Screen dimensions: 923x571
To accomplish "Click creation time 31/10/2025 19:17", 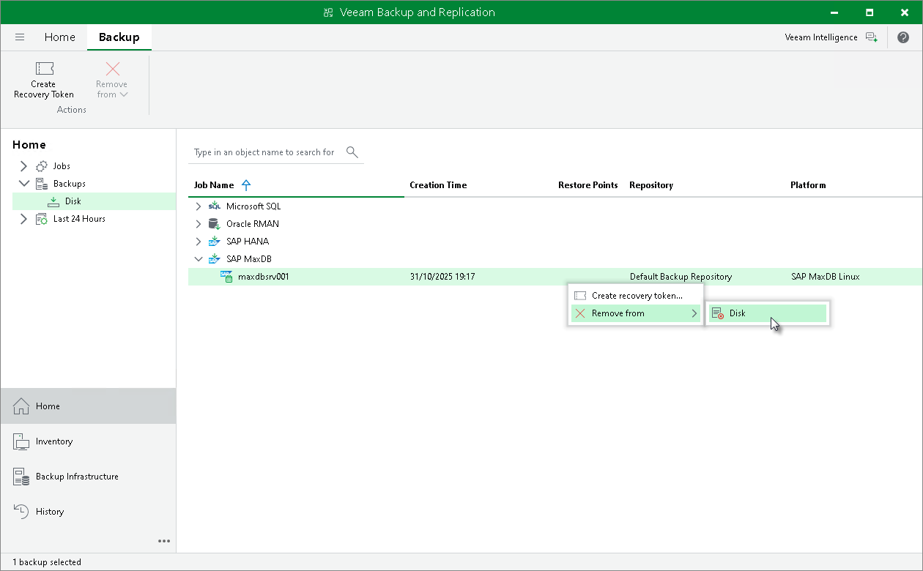I will [442, 277].
